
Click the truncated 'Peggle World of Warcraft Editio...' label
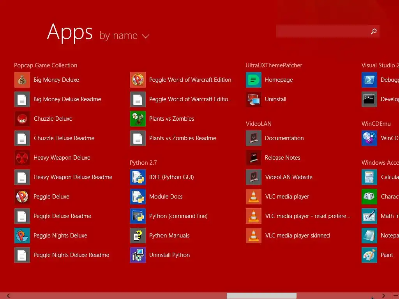click(x=191, y=99)
